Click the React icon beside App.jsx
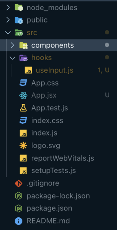This screenshot has width=117, height=230. 23,95
